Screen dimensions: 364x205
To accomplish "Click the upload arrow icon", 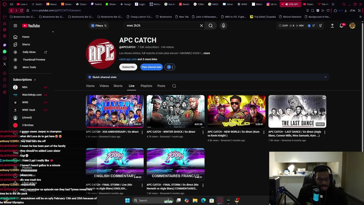I will [332, 26].
